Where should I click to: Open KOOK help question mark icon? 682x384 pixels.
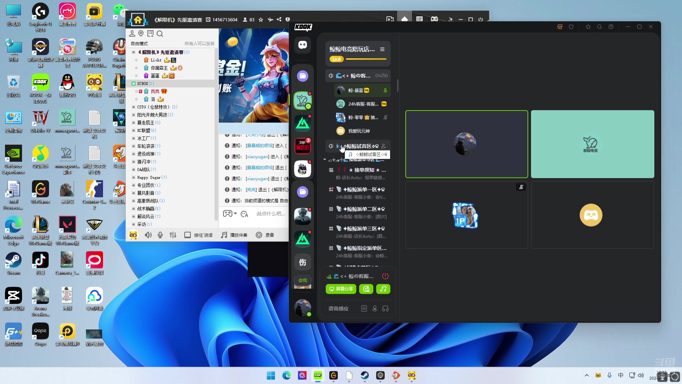pyautogui.click(x=611, y=27)
